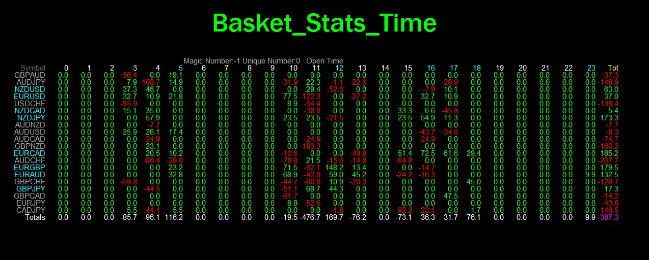649x260 pixels.
Task: Select the USDCHF total -139.4
Action: coord(608,104)
